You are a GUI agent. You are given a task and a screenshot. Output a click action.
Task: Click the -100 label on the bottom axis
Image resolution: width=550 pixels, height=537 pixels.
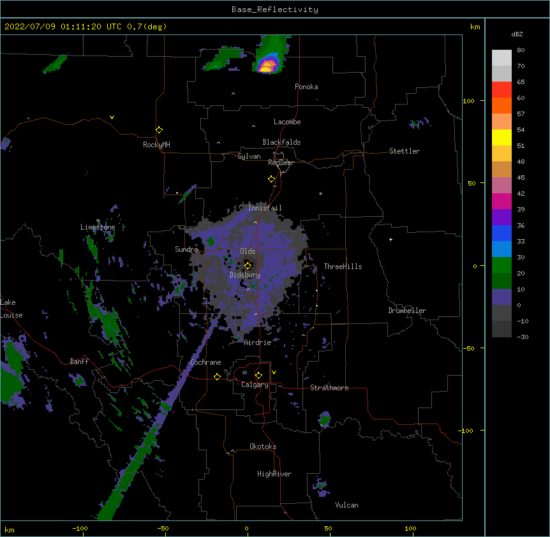(x=80, y=528)
